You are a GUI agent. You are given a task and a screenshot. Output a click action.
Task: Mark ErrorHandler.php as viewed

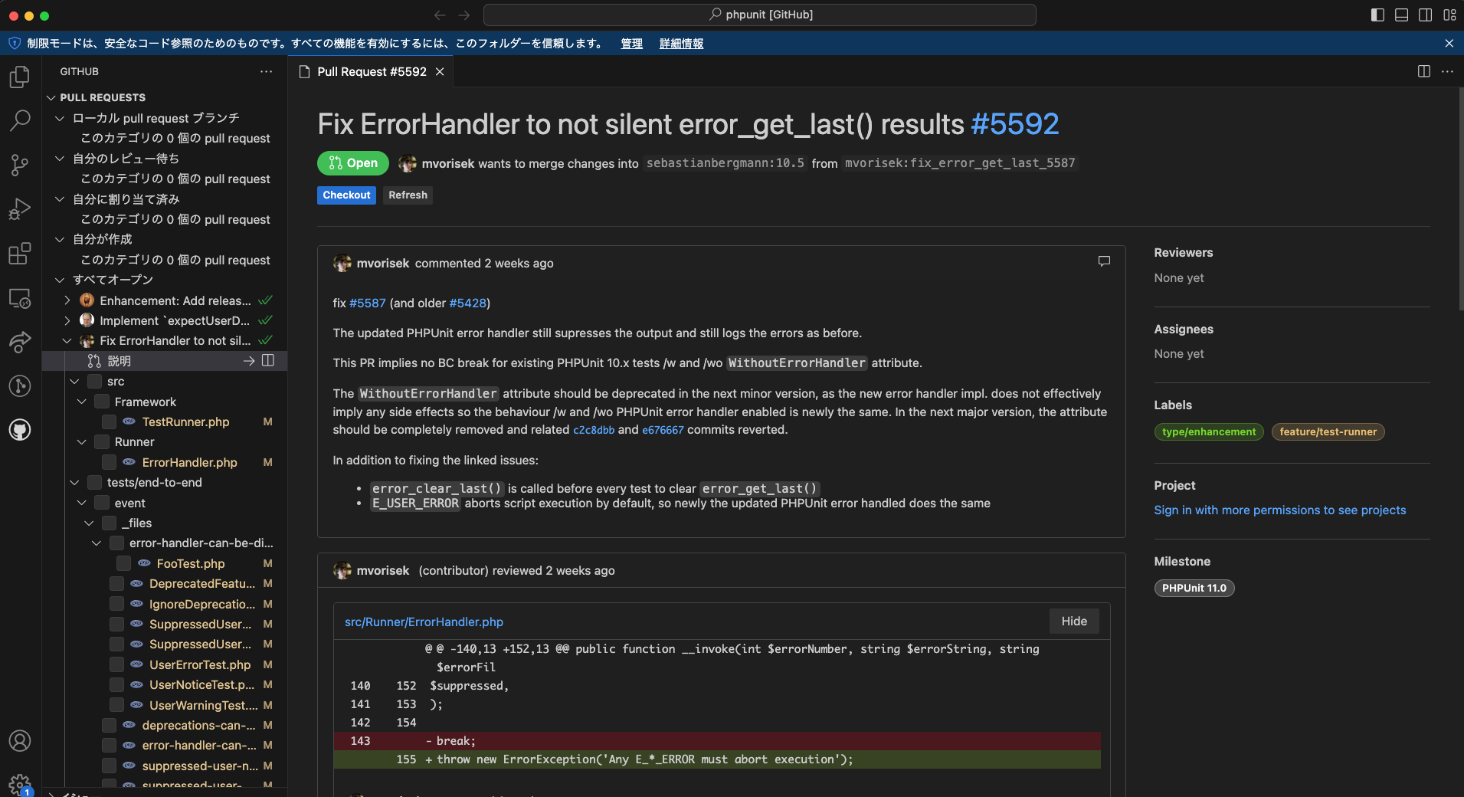tap(110, 462)
